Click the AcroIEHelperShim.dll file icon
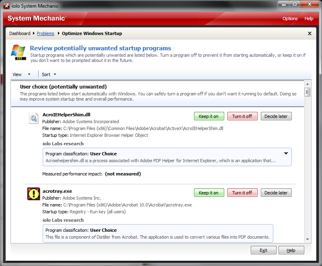The image size is (322, 266). (x=33, y=118)
